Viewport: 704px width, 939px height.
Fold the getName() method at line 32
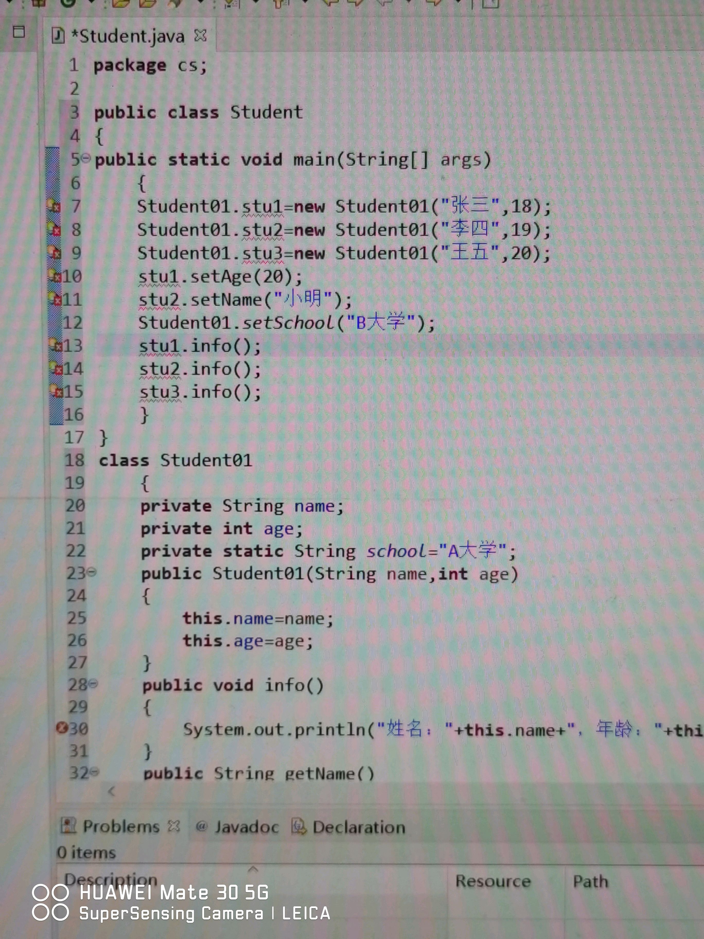coord(95,771)
